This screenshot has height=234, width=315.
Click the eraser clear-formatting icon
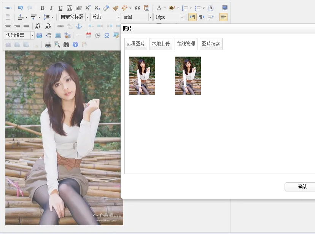pyautogui.click(x=107, y=8)
